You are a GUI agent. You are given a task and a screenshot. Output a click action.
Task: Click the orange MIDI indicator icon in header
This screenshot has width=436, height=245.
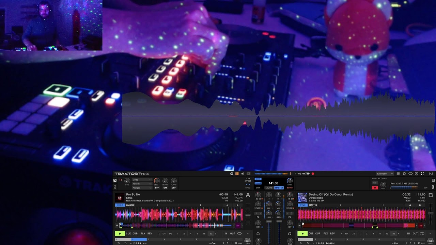click(x=237, y=174)
